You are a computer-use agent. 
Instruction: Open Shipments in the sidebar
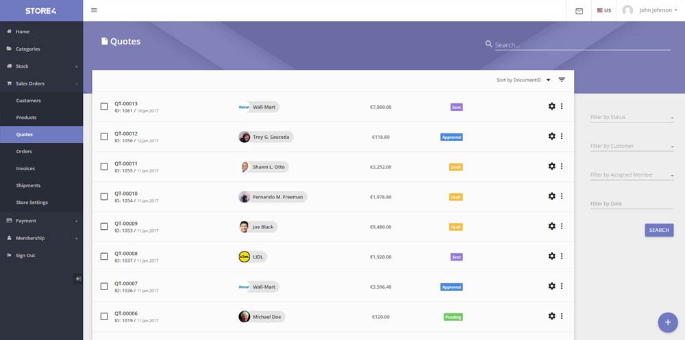coord(42,185)
